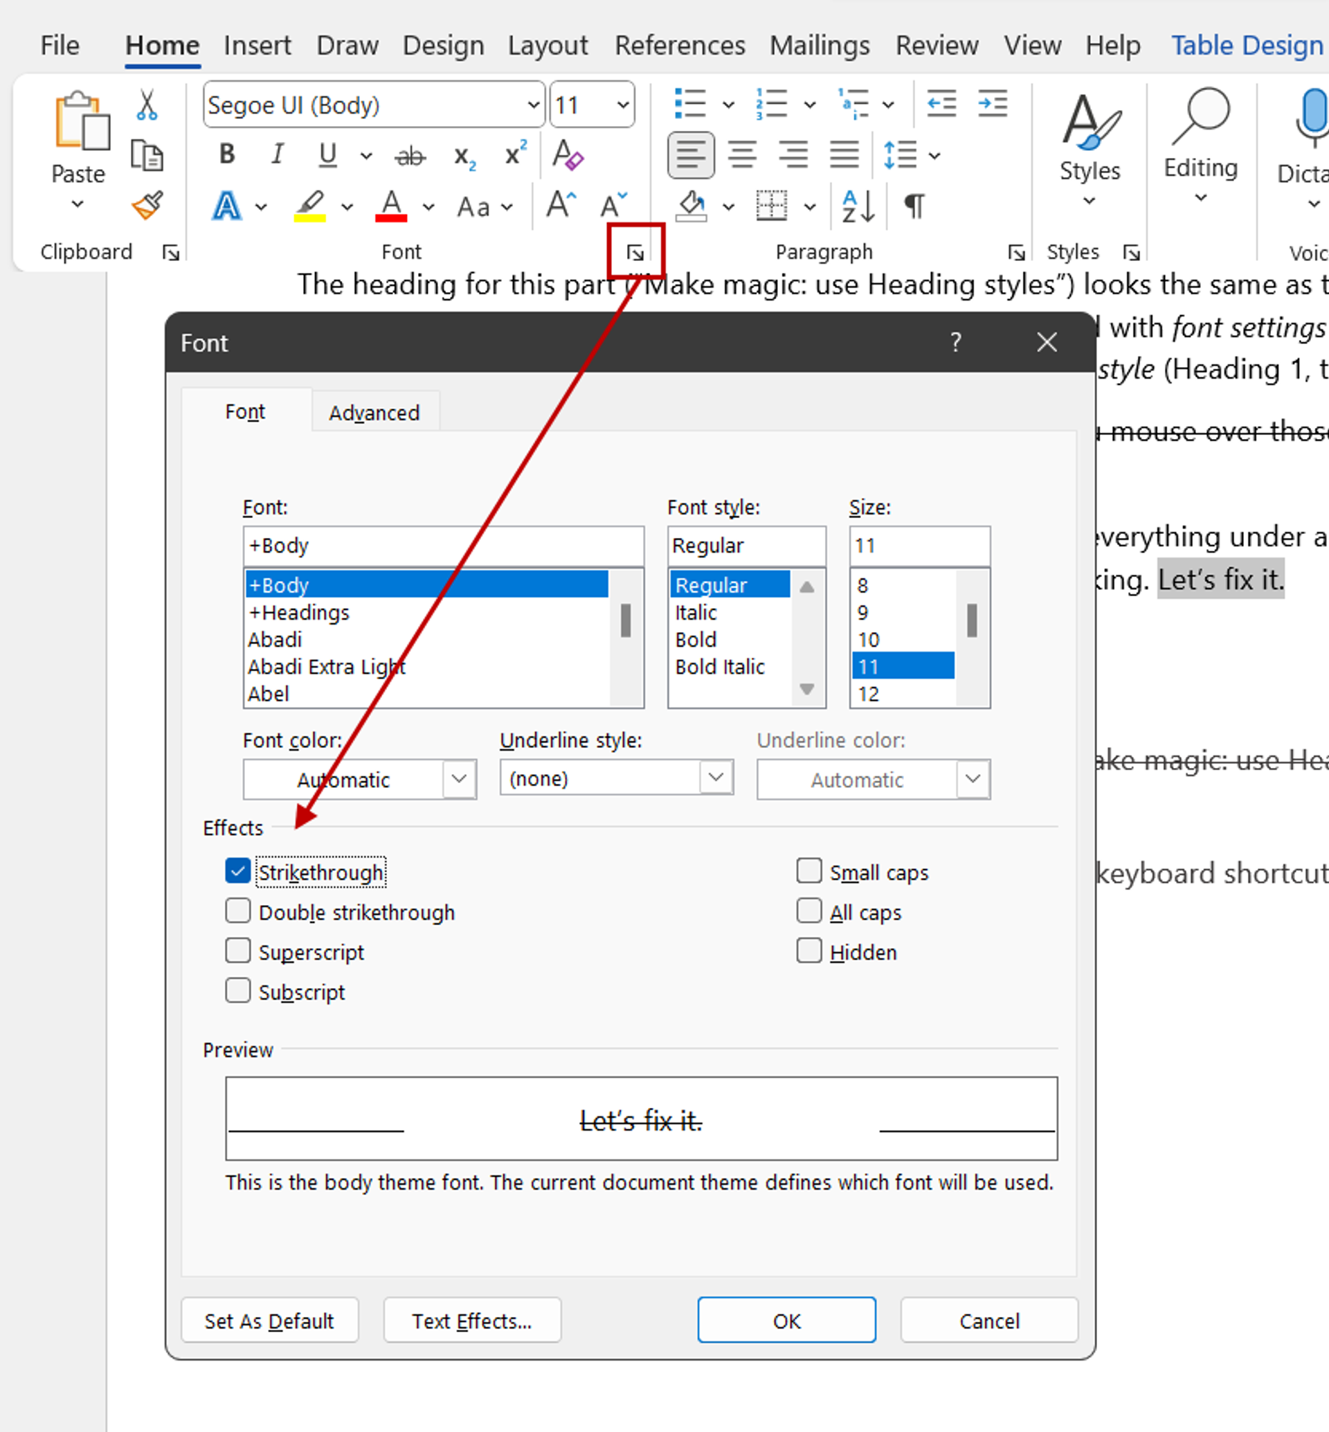Expand Line Spacing dropdown arrow

pos(935,155)
